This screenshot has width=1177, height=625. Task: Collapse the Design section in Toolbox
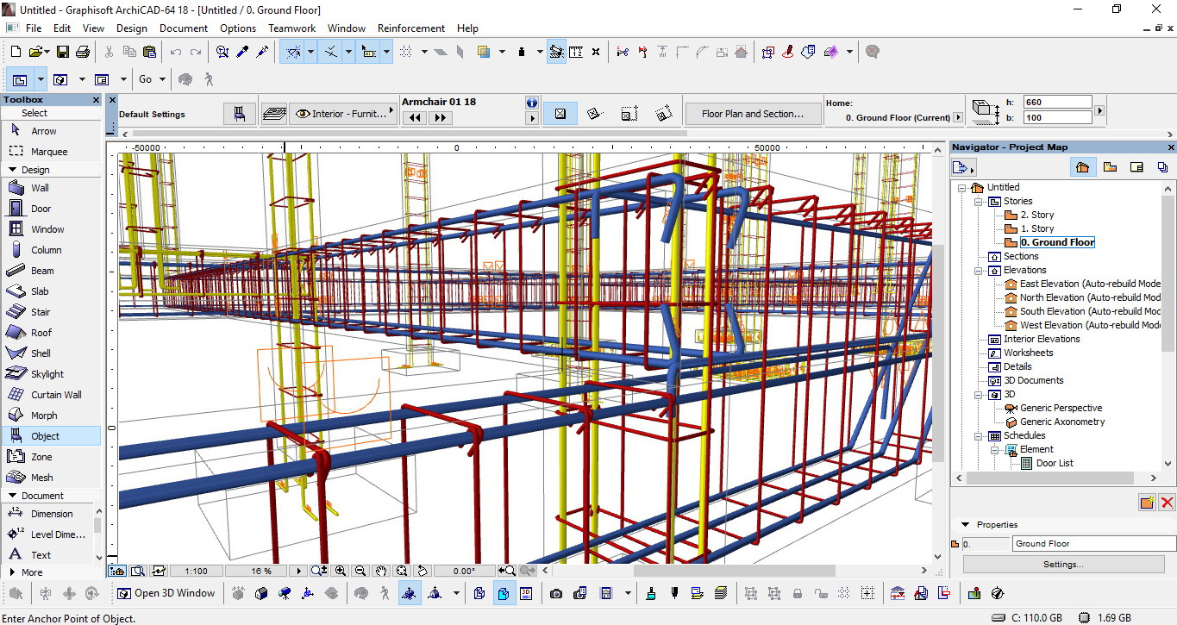pyautogui.click(x=12, y=170)
